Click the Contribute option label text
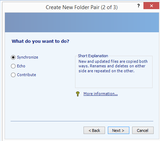160x141 pixels. [x=26, y=75]
